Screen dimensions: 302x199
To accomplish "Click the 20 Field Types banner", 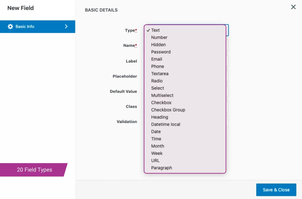I will [x=35, y=170].
